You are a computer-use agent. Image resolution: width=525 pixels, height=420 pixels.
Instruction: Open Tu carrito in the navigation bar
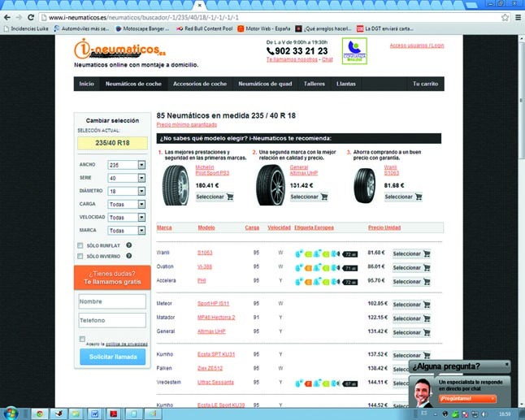425,84
